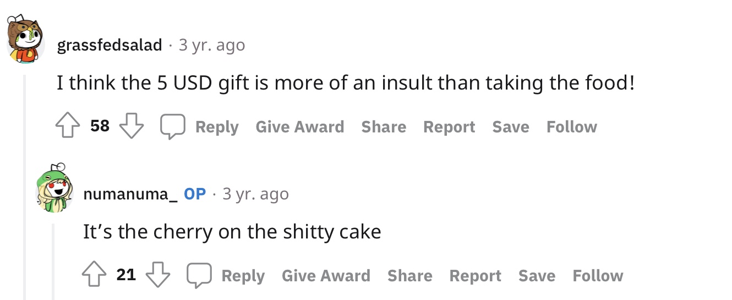Downvote numanuma_'s reply
The height and width of the screenshot is (300, 732).
158,275
